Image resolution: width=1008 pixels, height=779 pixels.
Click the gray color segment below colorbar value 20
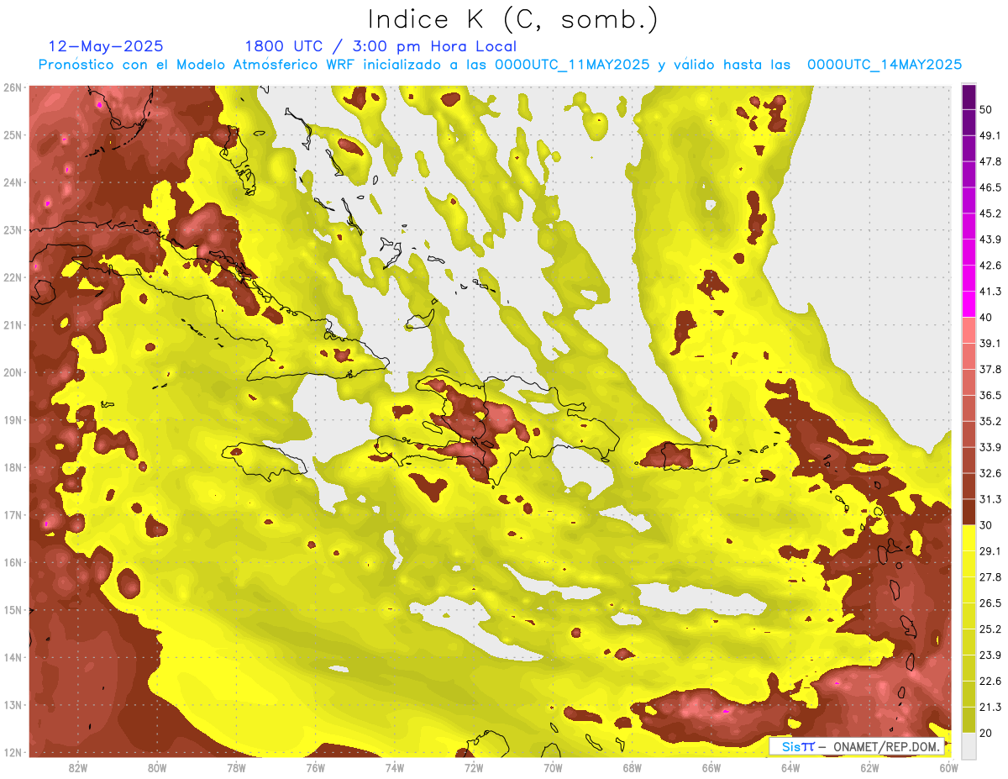[x=969, y=745]
